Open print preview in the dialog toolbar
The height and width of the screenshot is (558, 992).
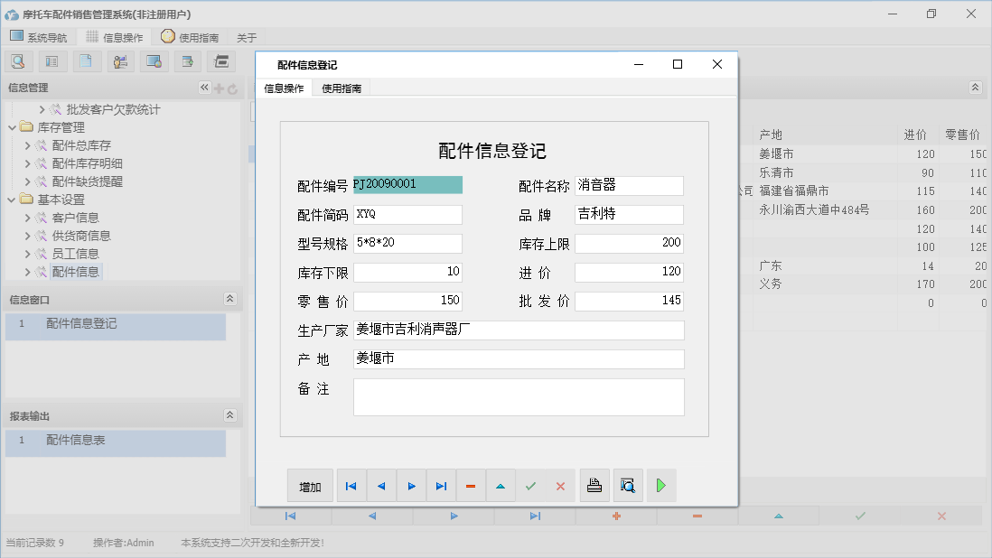[x=628, y=486]
